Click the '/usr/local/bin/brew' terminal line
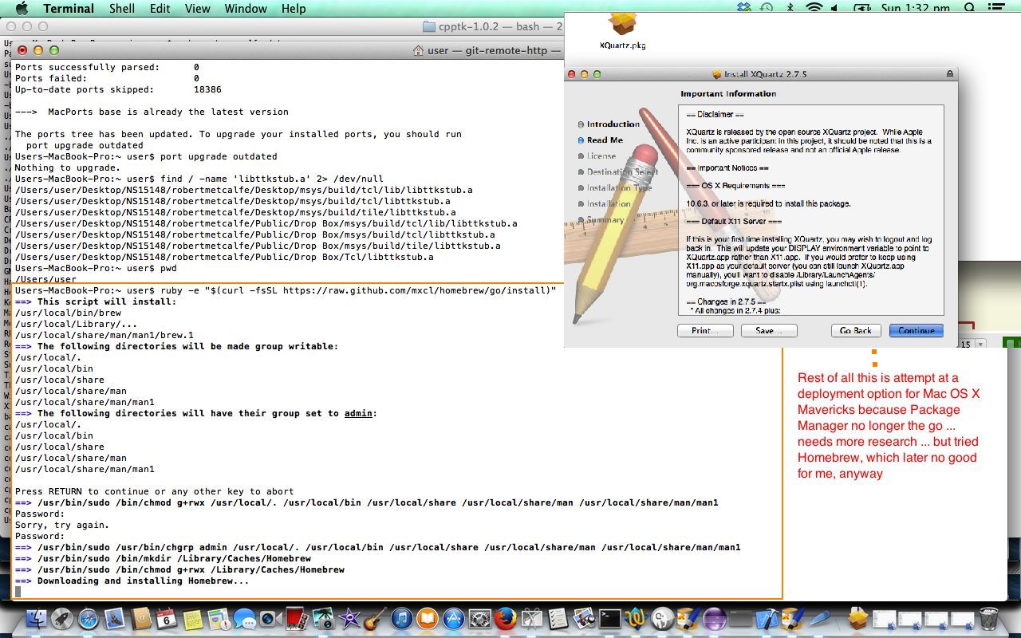The width and height of the screenshot is (1021, 638). click(68, 313)
